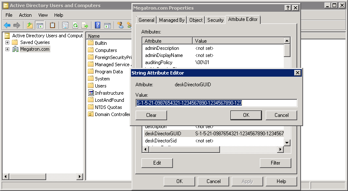Switch to the General tab
The height and width of the screenshot is (191, 348).
click(x=146, y=20)
